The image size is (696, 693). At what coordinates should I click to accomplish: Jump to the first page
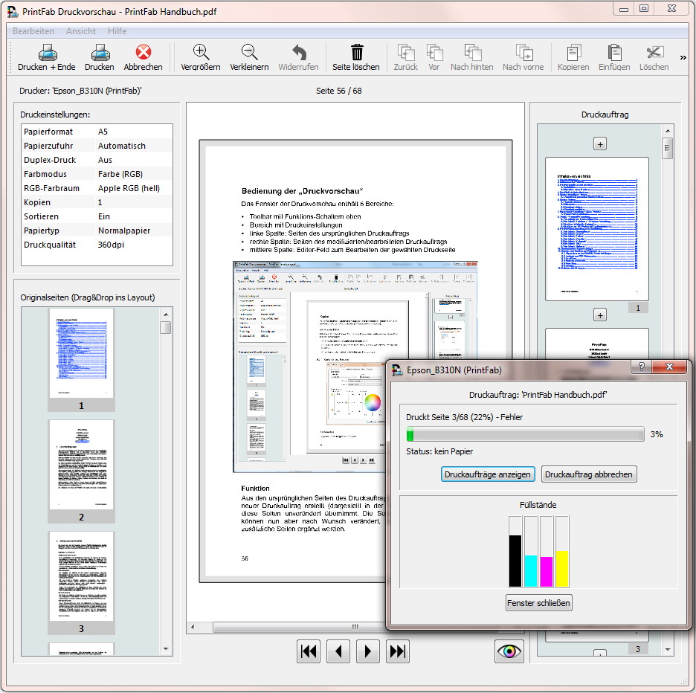coord(309,651)
